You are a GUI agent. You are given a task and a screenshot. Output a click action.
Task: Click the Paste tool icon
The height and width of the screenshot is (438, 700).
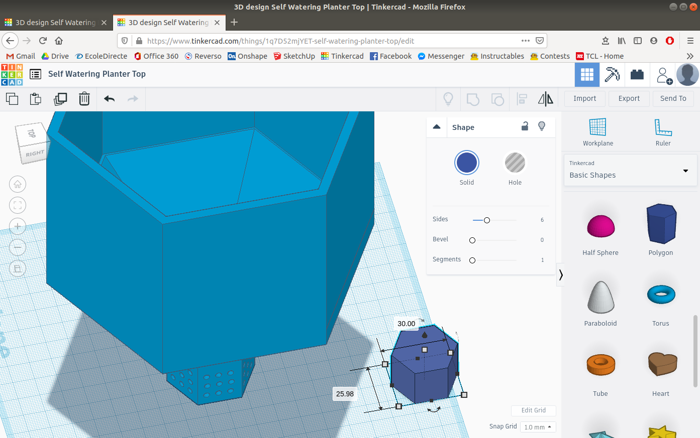coord(36,99)
